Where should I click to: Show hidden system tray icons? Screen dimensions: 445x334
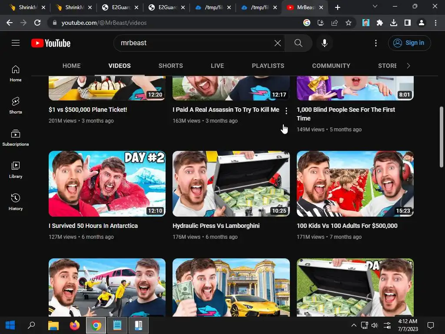pos(354,325)
